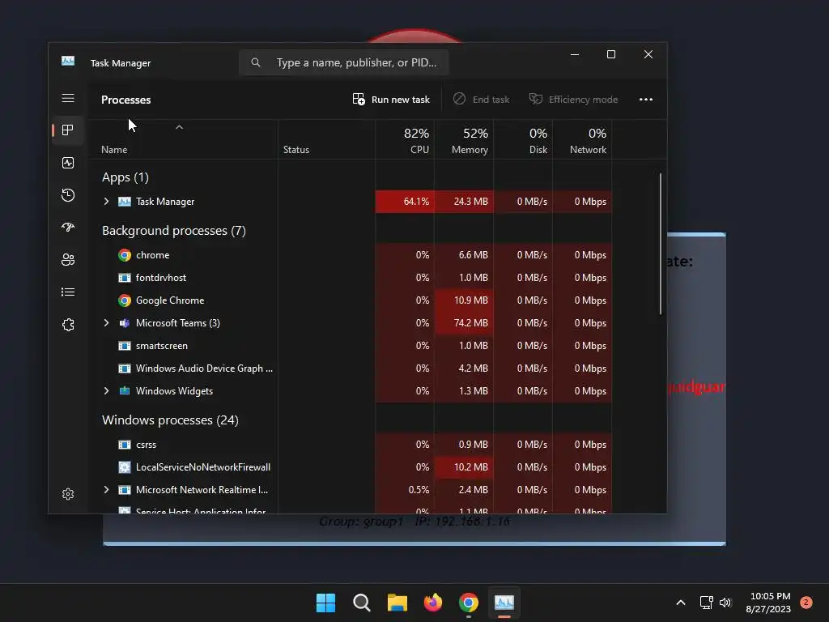Click the LocalServiceNoNetworkFirewall gear icon
Screen dimensions: 829x622
click(124, 467)
